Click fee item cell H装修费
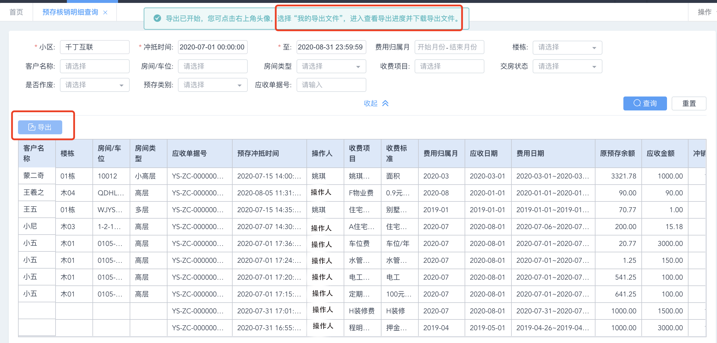 (363, 311)
